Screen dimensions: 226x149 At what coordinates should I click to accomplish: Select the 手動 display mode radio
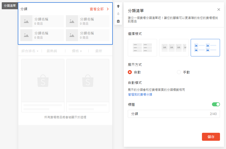[179, 72]
